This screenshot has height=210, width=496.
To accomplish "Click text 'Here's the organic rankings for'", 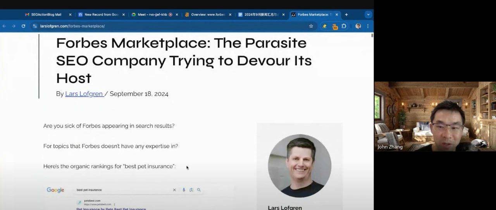I will coord(110,166).
